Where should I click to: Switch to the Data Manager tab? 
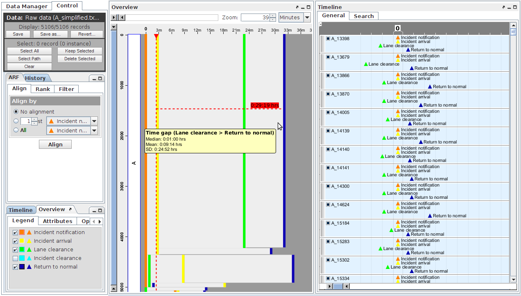pyautogui.click(x=27, y=6)
